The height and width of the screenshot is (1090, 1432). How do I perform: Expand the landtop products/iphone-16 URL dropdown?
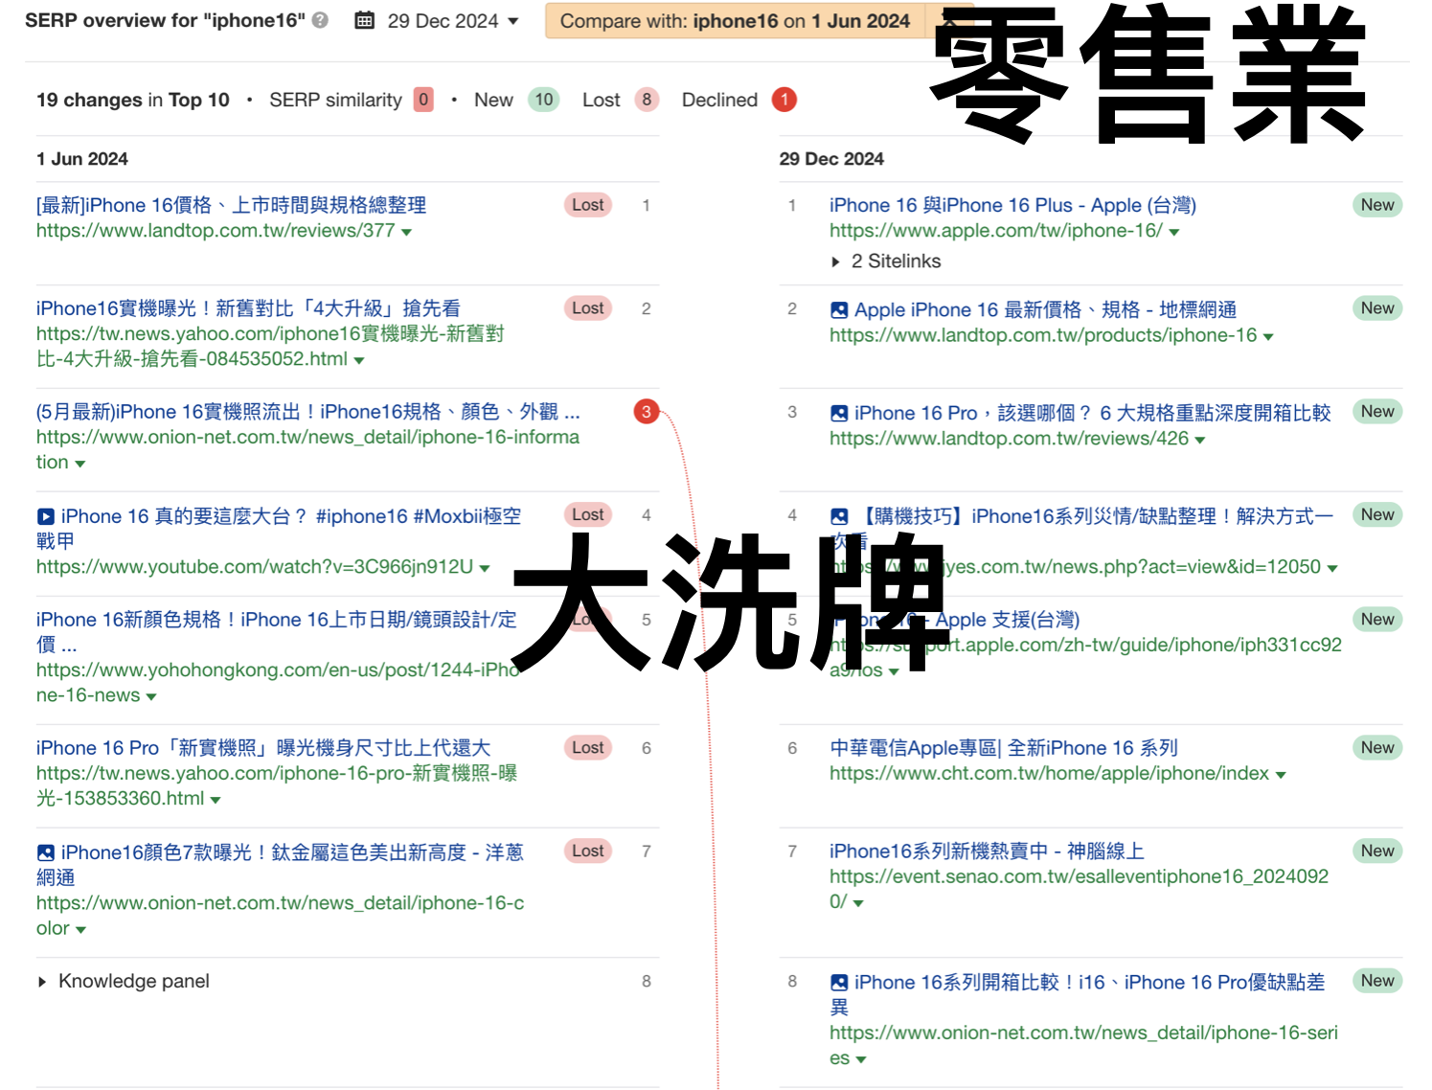pos(1268,336)
